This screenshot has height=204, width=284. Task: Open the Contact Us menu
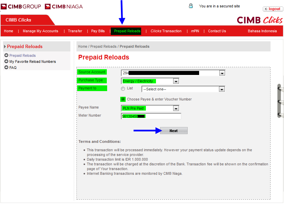(x=217, y=31)
